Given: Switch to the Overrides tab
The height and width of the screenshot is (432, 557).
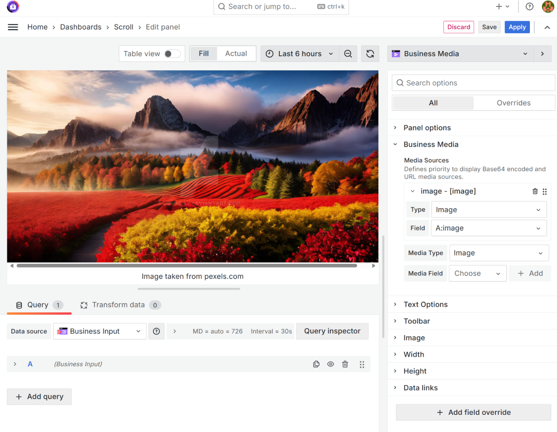Looking at the screenshot, I should (513, 103).
